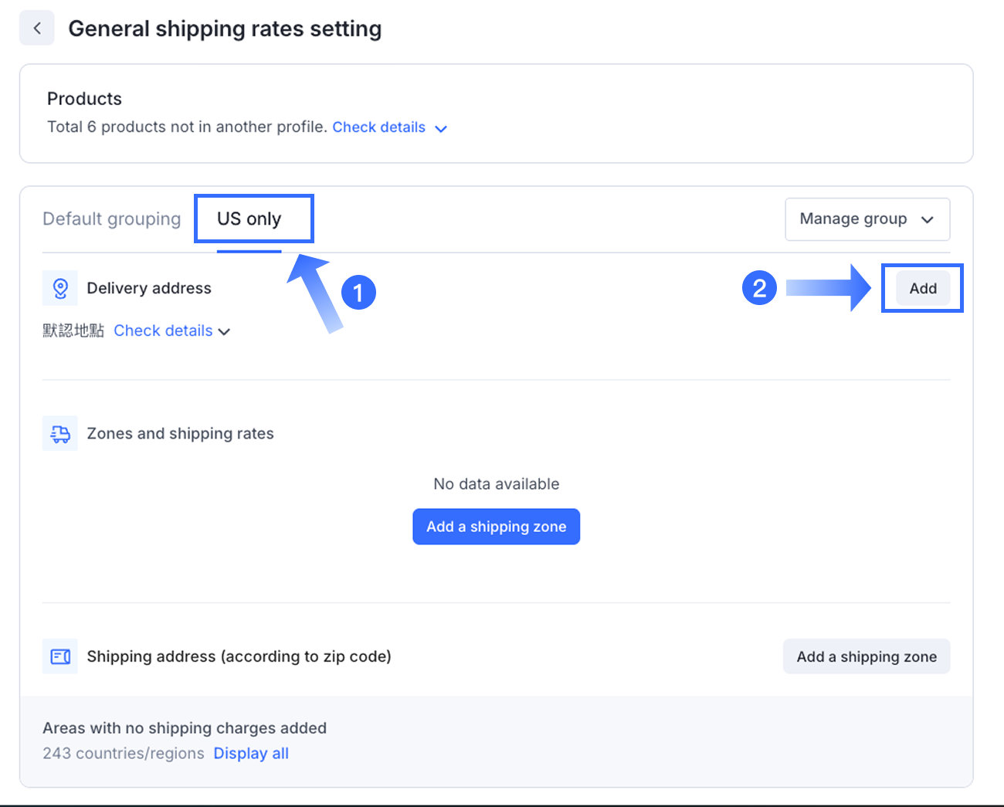
Task: Switch to the Default grouping tab
Action: 112,219
